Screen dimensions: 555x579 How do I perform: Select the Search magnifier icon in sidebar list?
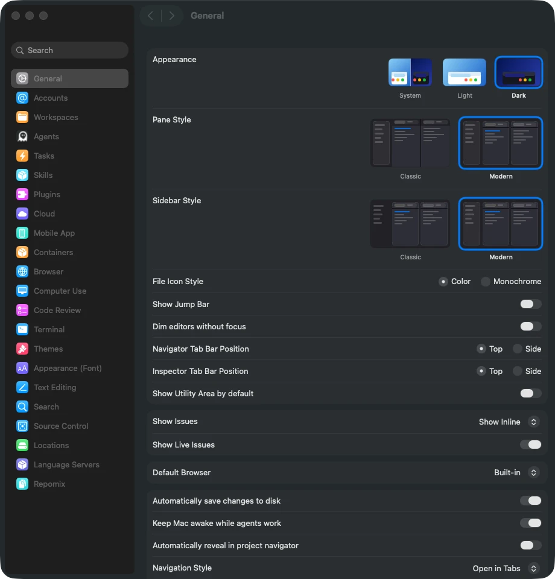pos(22,407)
